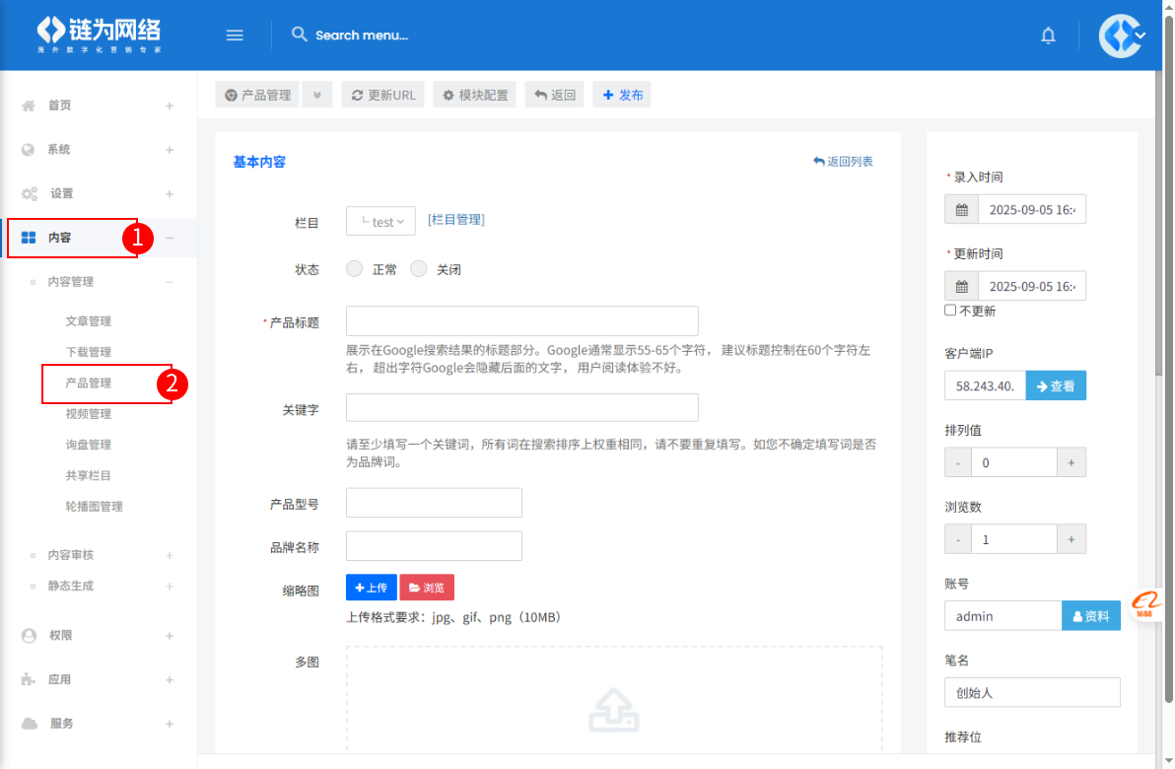This screenshot has width=1175, height=769.
Task: Collapse the 内容管理 submenu
Action: coord(170,282)
